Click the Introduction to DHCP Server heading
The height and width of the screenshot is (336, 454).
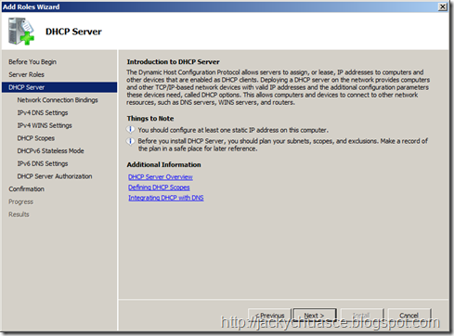point(173,61)
